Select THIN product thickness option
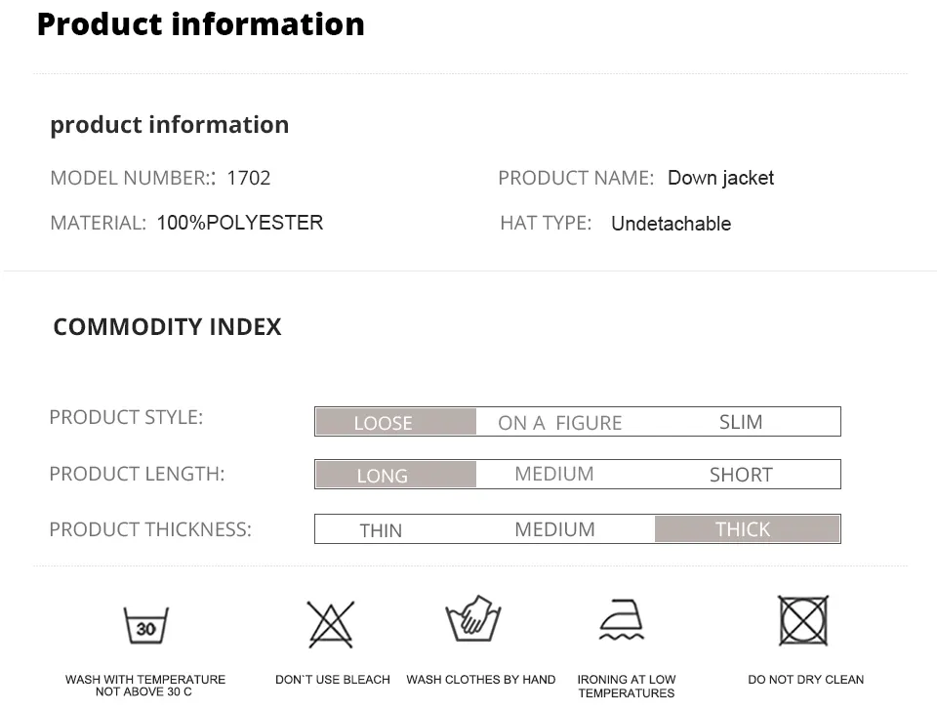937x712 pixels. click(381, 530)
